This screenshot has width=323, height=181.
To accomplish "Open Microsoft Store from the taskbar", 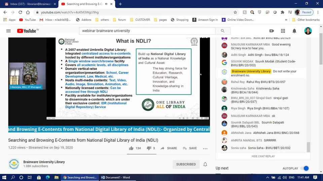I will pos(39,177).
